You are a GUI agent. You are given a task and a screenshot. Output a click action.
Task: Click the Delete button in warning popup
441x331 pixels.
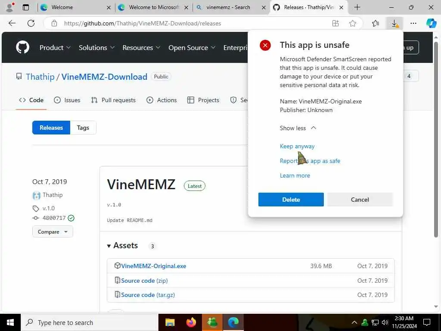[x=291, y=199]
